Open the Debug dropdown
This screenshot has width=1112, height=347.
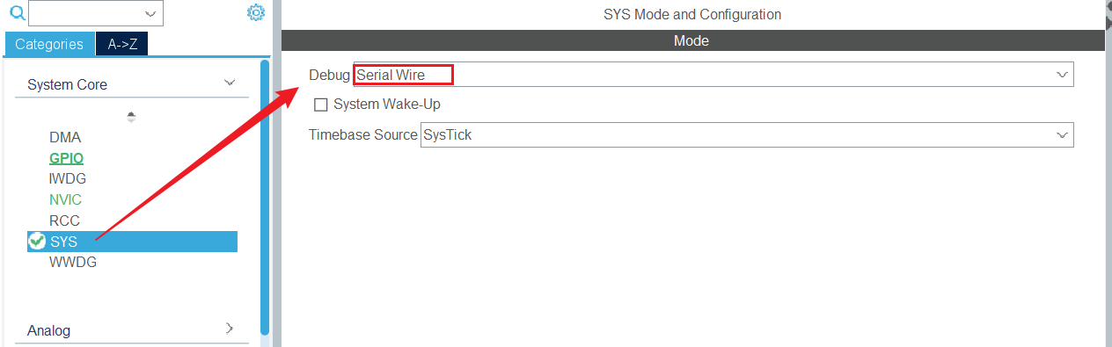[713, 75]
